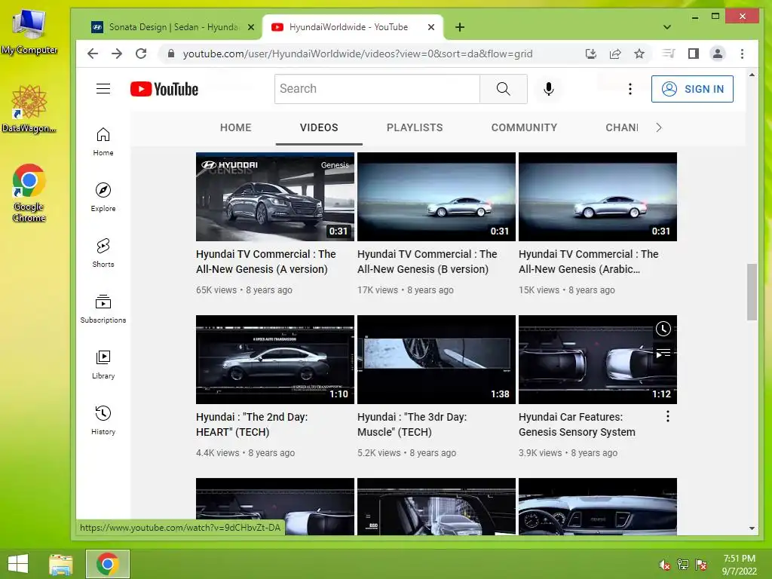Select the HyundaiWorldwide YouTube browser tab
This screenshot has width=772, height=579.
coord(348,27)
